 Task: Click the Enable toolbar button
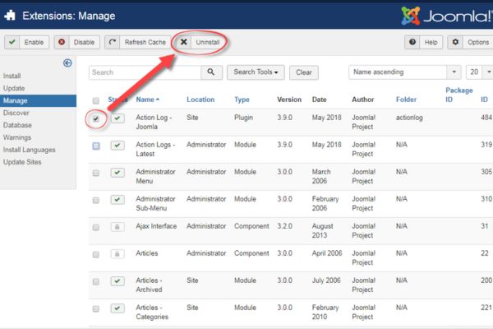click(x=27, y=42)
